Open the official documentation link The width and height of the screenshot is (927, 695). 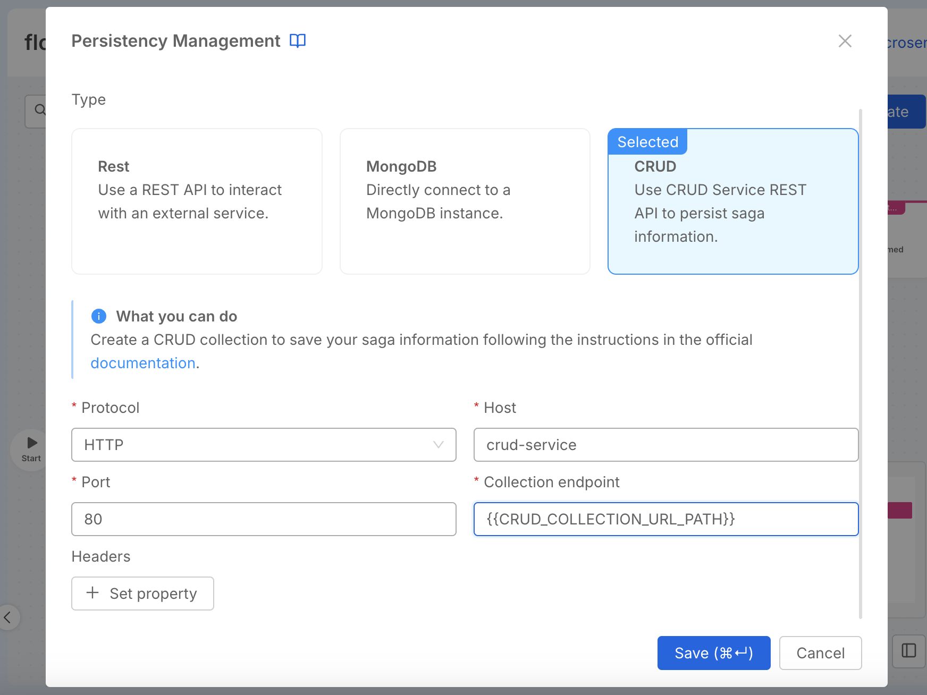point(143,362)
